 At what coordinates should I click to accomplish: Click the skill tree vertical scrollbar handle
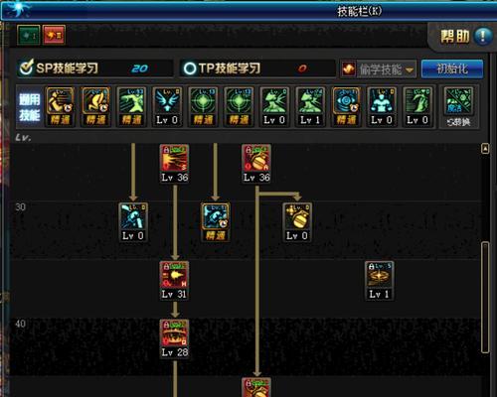click(485, 298)
